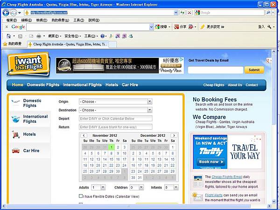
Task: Open search provider dropdown arrow beside magnifier
Action: [273, 13]
